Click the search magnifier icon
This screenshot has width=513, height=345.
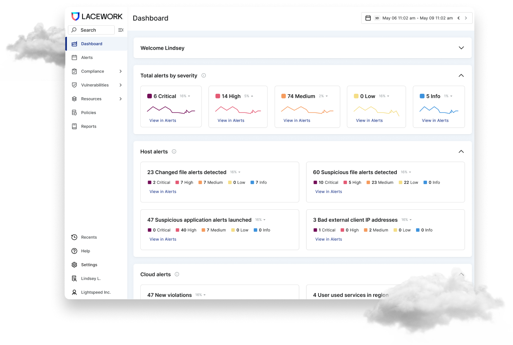(x=74, y=30)
